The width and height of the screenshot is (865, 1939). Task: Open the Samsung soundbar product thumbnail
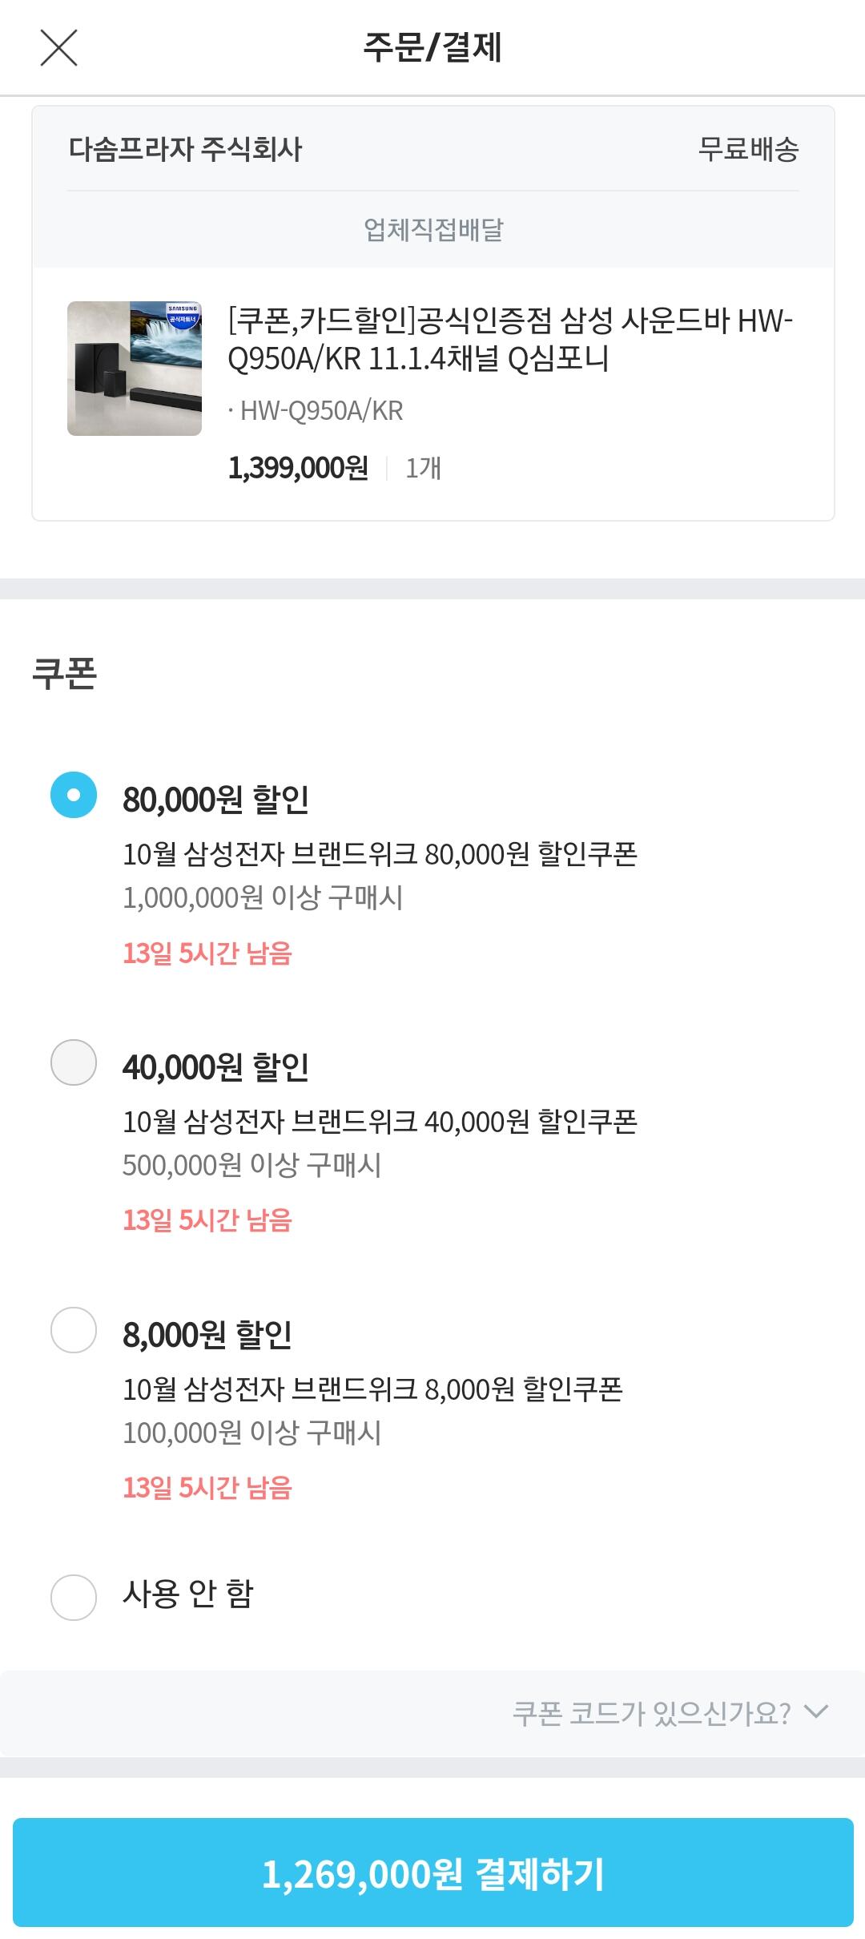tap(135, 369)
